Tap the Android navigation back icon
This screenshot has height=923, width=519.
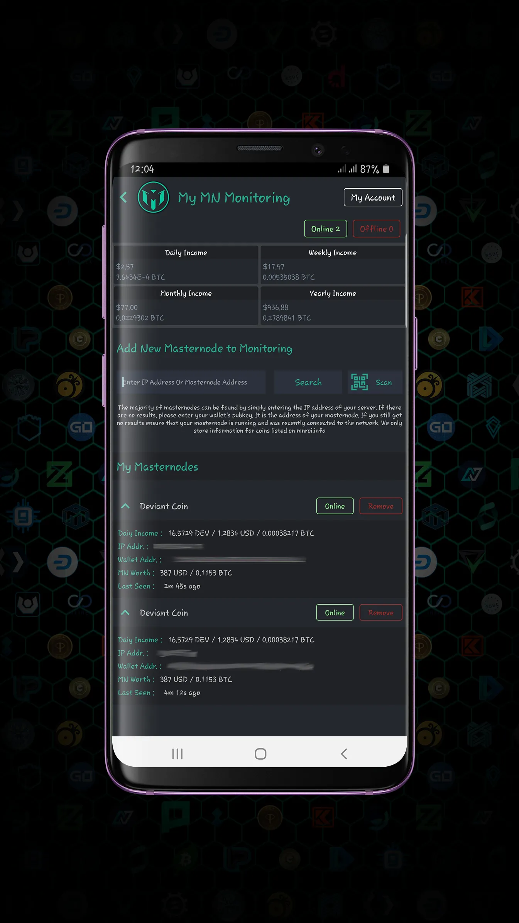tap(344, 754)
